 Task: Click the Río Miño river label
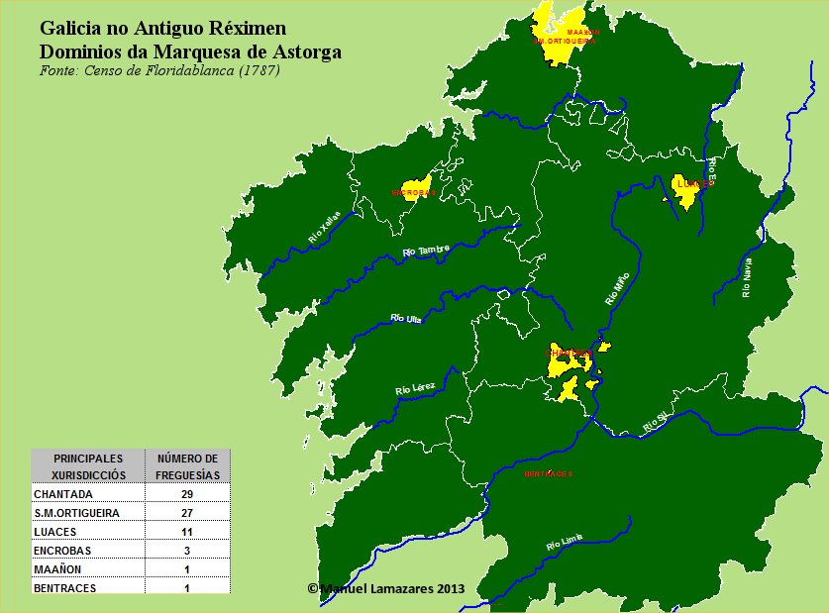(x=616, y=289)
